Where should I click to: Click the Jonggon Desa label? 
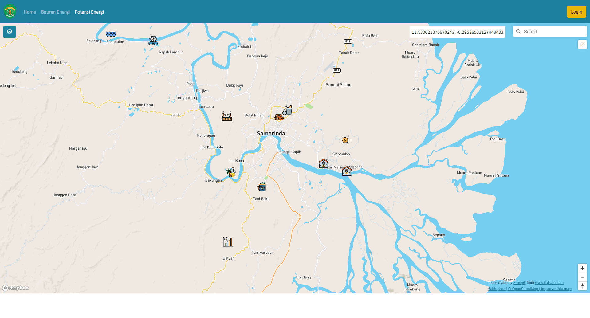65,195
